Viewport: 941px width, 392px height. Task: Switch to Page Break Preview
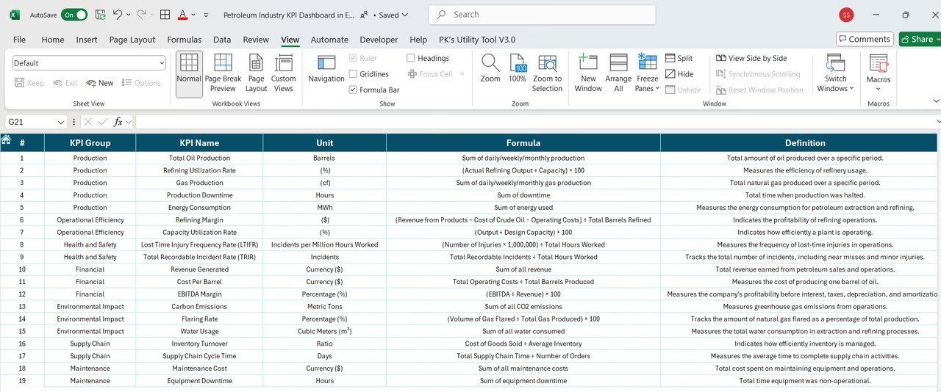pos(223,73)
